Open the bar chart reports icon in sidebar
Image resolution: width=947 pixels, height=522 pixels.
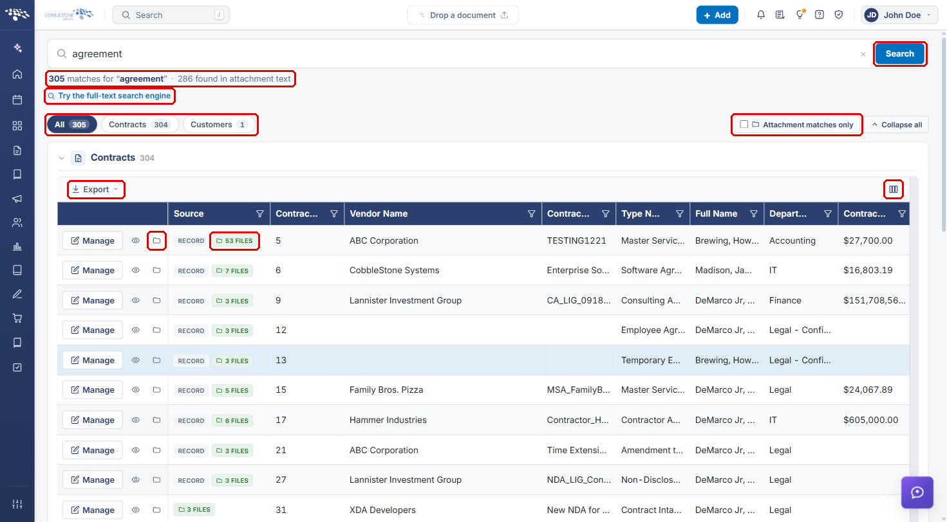17,246
